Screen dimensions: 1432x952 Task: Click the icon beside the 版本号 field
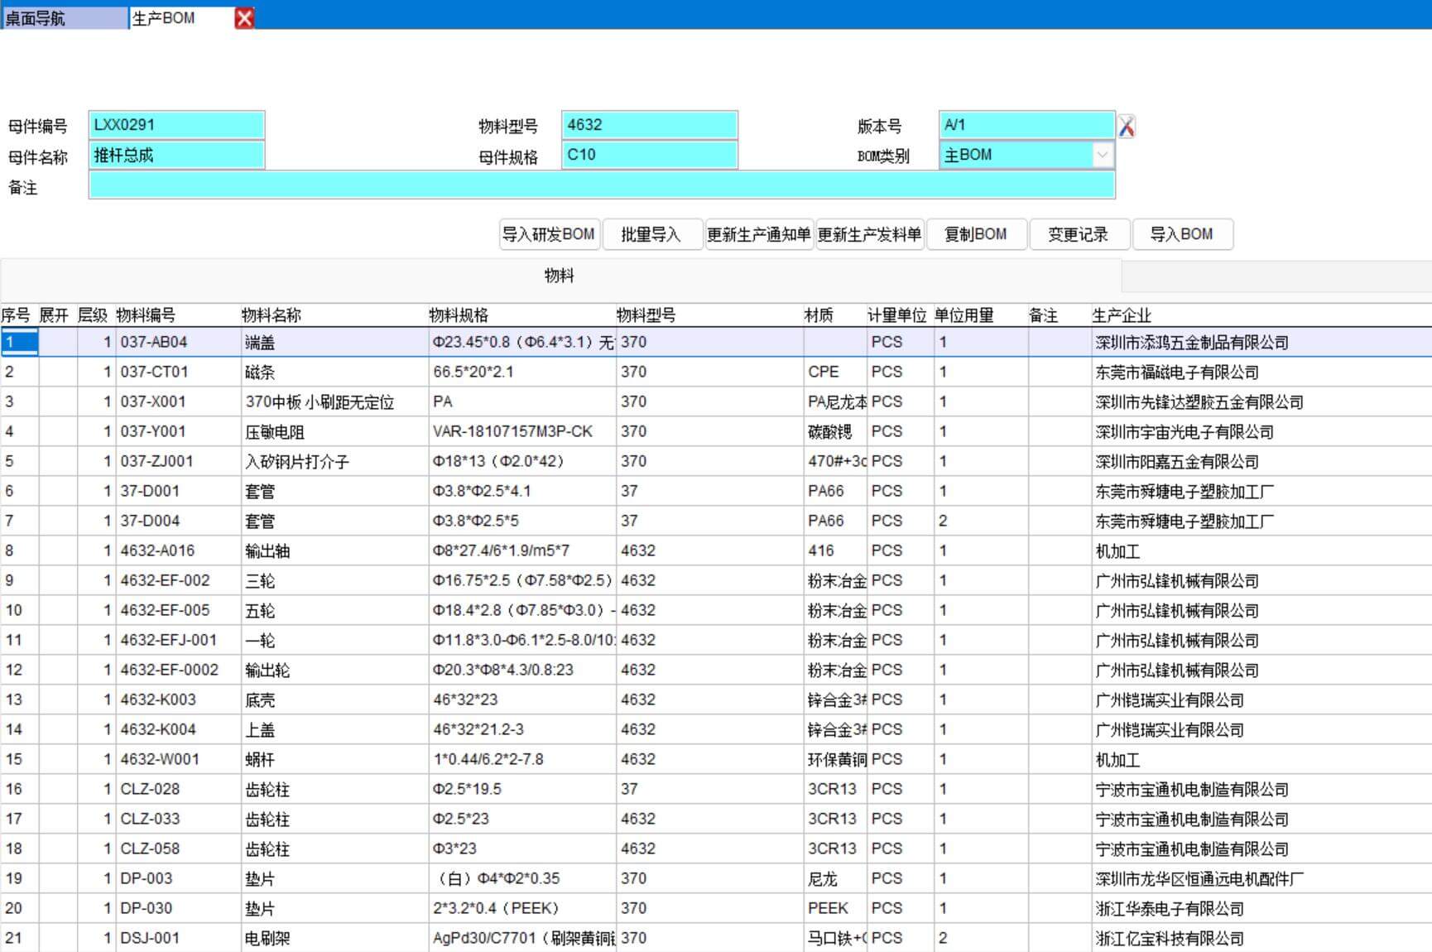pyautogui.click(x=1126, y=126)
